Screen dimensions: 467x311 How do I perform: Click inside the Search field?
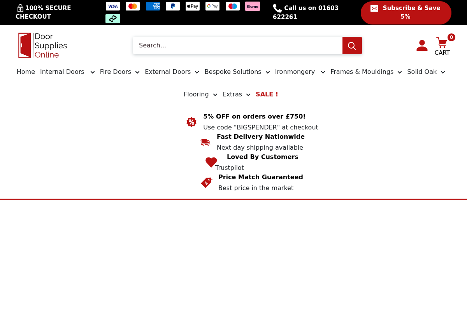click(237, 45)
